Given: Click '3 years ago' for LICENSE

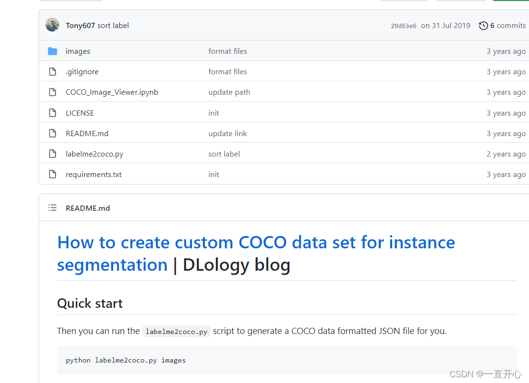Looking at the screenshot, I should (x=506, y=113).
